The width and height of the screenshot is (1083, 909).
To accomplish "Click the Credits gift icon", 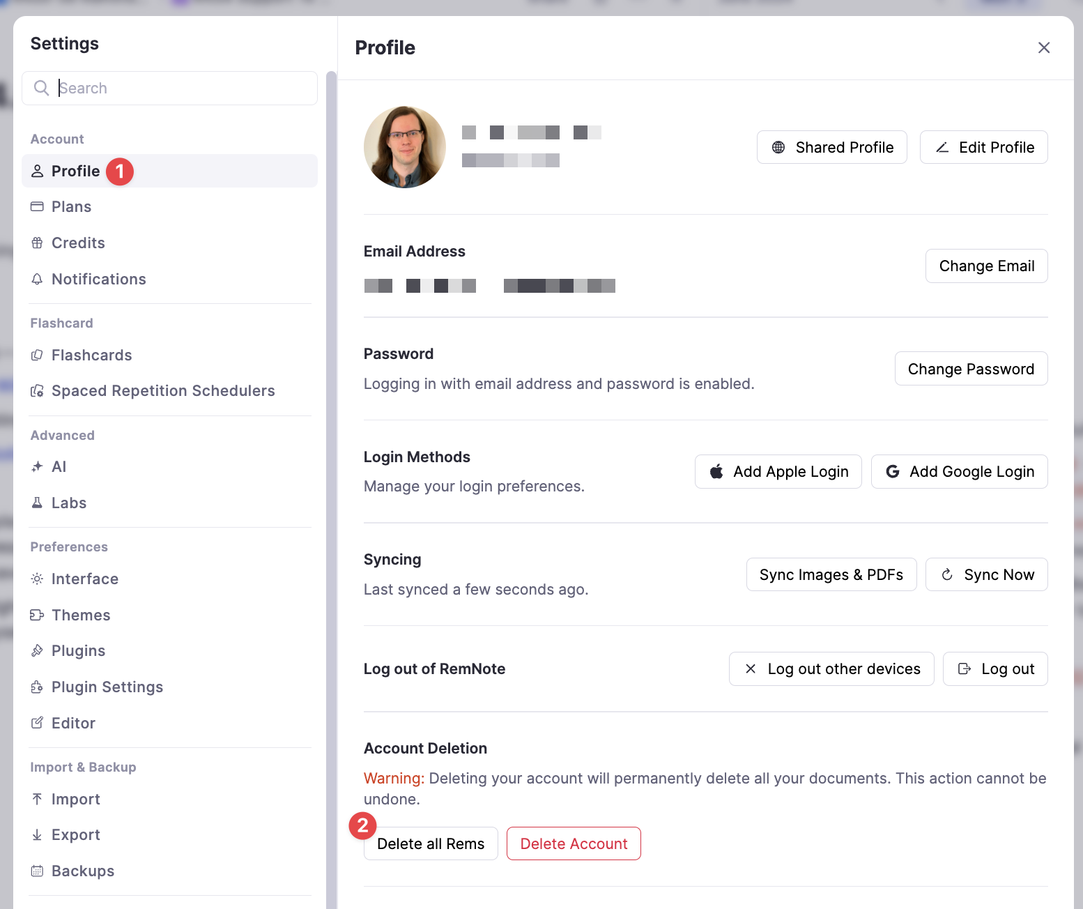I will coord(37,243).
